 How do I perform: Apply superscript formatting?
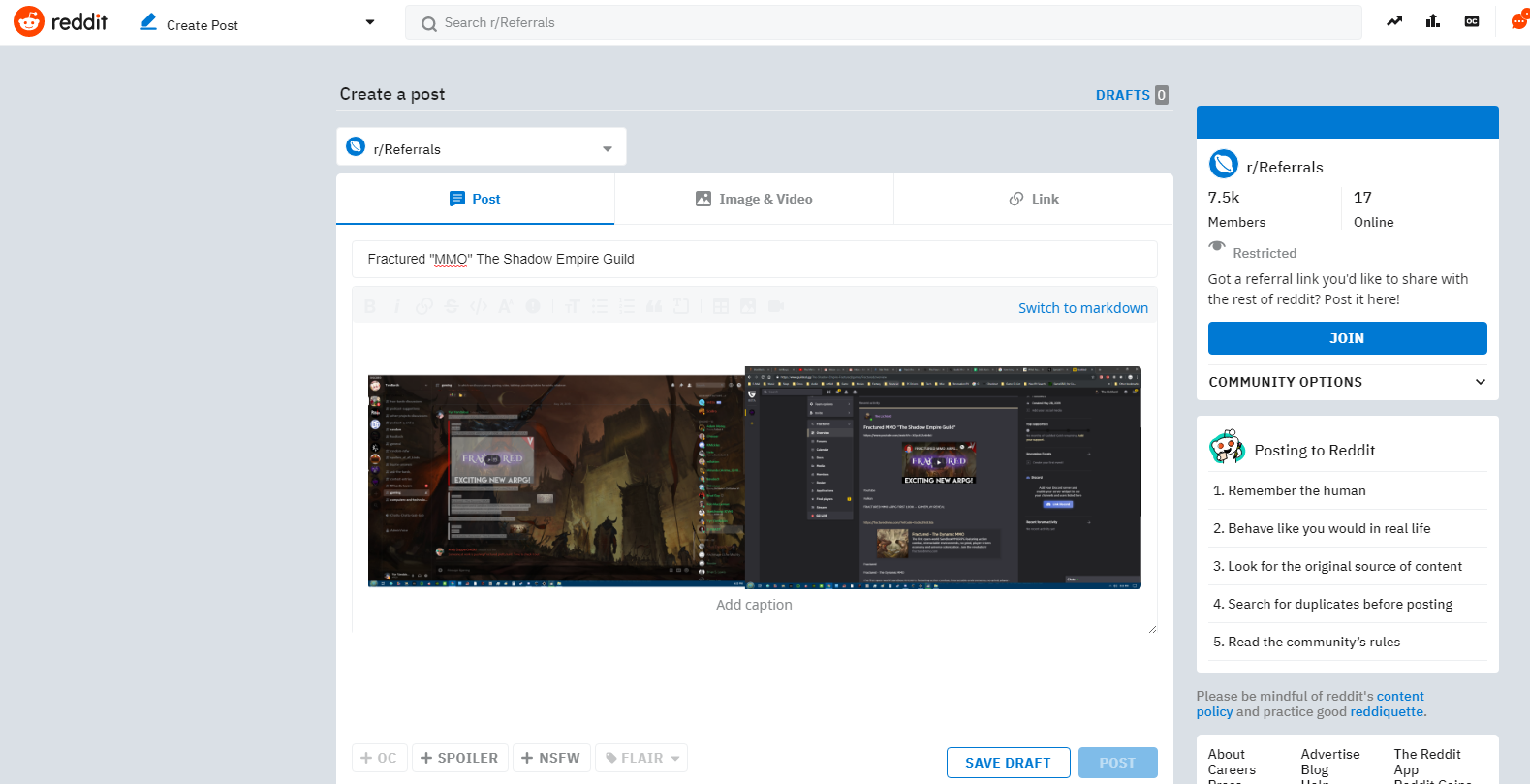point(505,306)
